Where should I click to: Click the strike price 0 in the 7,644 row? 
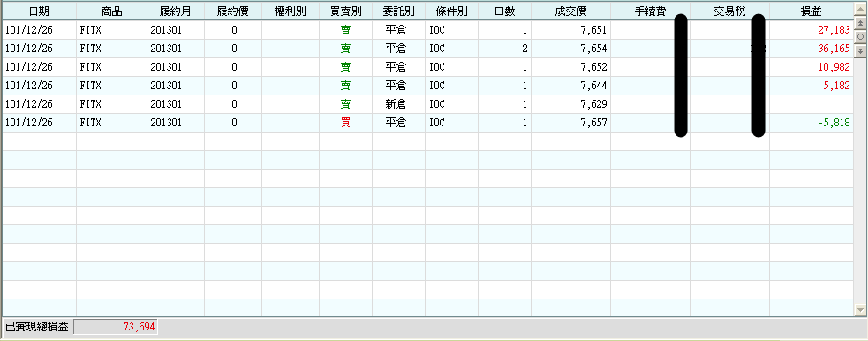tap(234, 86)
